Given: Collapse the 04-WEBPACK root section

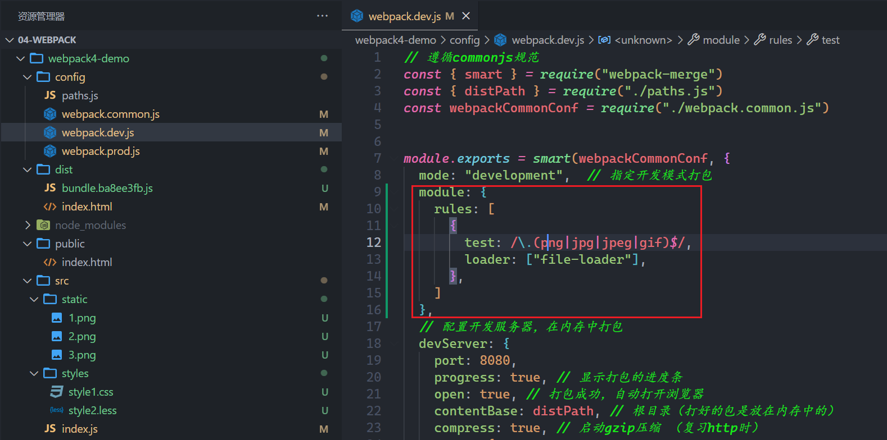Looking at the screenshot, I should (9, 40).
